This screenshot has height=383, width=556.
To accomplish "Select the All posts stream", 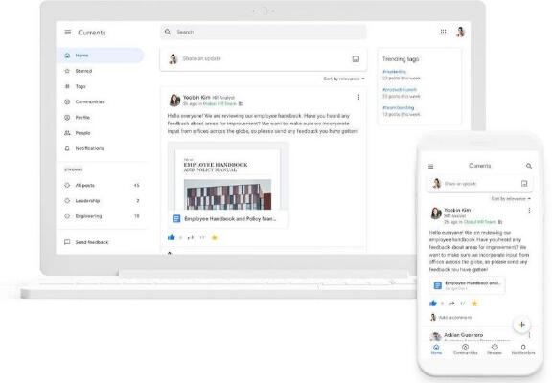I will (102, 186).
